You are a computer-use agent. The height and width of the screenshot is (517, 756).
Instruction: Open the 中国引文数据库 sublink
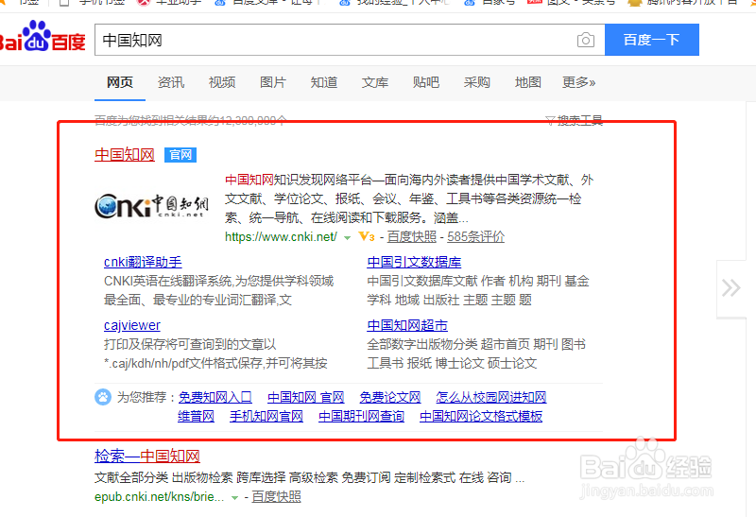click(414, 262)
